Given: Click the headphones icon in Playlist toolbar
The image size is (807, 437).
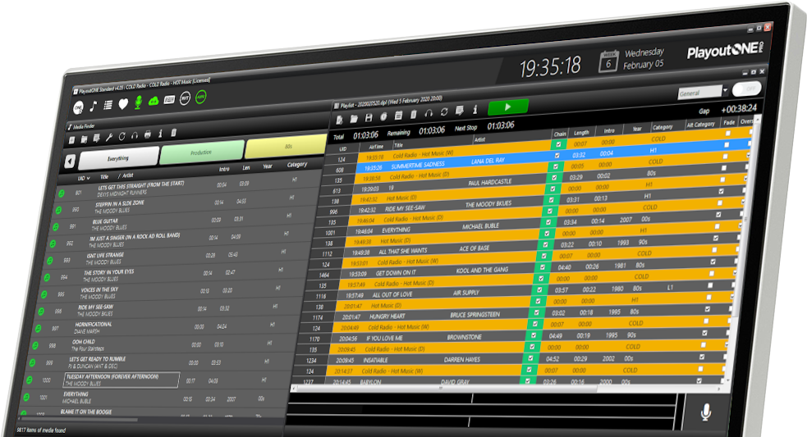Looking at the screenshot, I should [429, 113].
